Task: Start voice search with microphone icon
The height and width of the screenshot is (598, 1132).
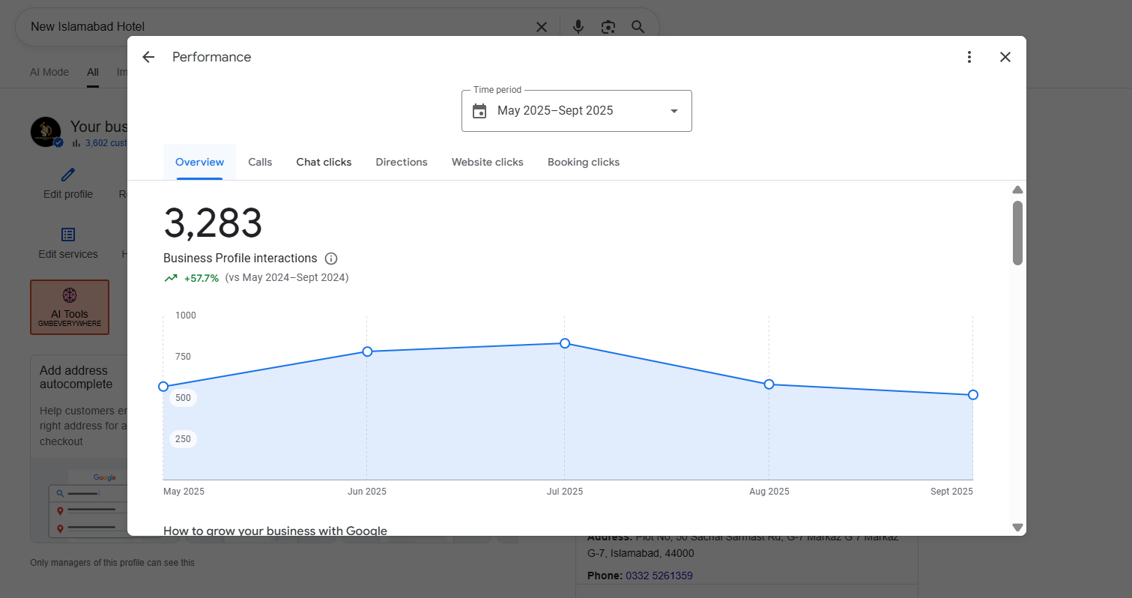Action: tap(578, 27)
